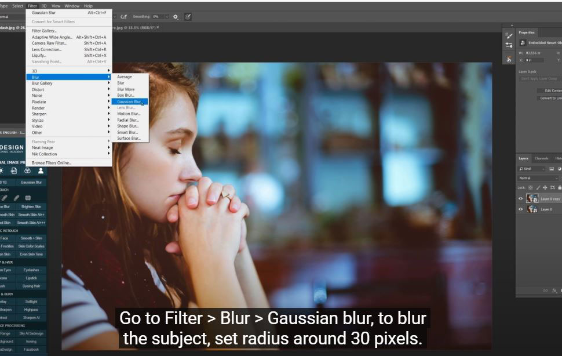Screen dimensions: 562x356
Task: Select the person icon in the plugin panel
Action: point(41,171)
